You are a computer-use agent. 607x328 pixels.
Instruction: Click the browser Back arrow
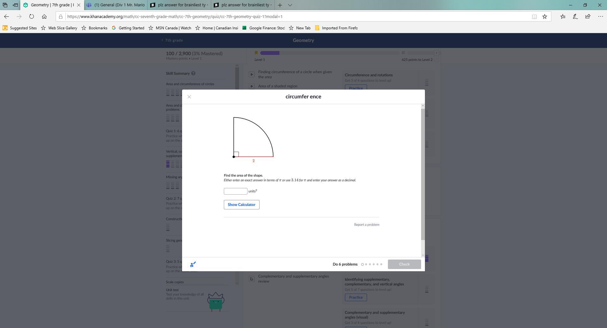(x=7, y=16)
